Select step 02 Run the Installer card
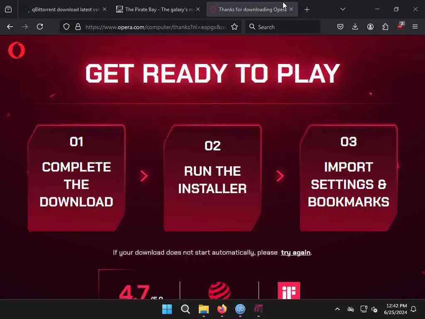Screen dimensions: 425x319 (x=212, y=178)
